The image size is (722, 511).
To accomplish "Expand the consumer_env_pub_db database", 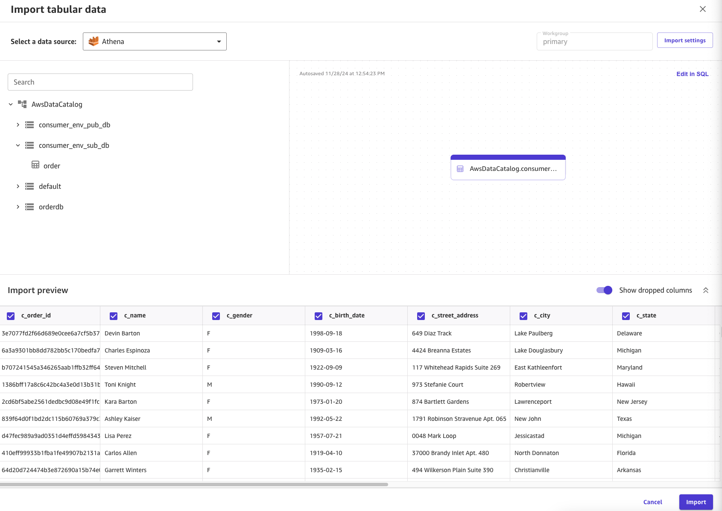I will [18, 125].
